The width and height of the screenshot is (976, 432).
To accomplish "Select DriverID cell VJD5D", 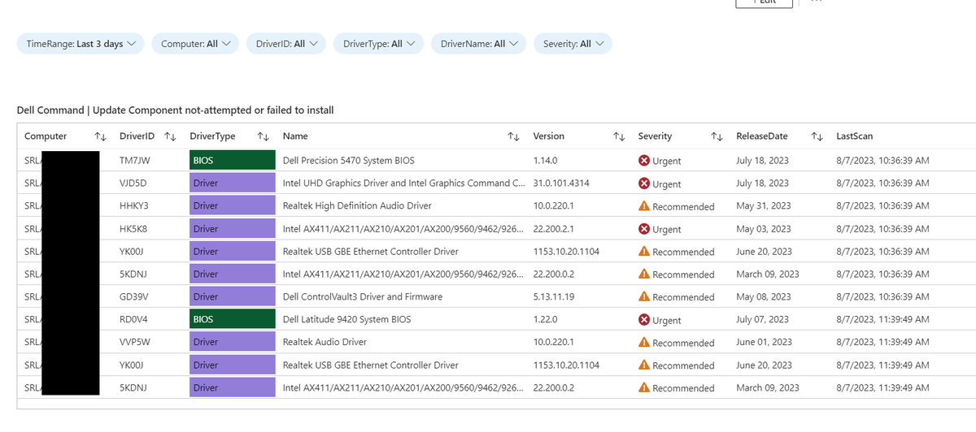I will 133,184.
